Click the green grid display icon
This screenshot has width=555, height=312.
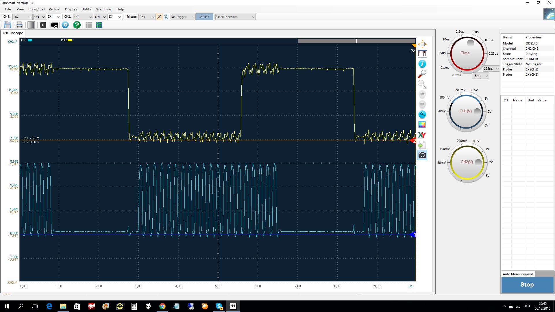(99, 25)
